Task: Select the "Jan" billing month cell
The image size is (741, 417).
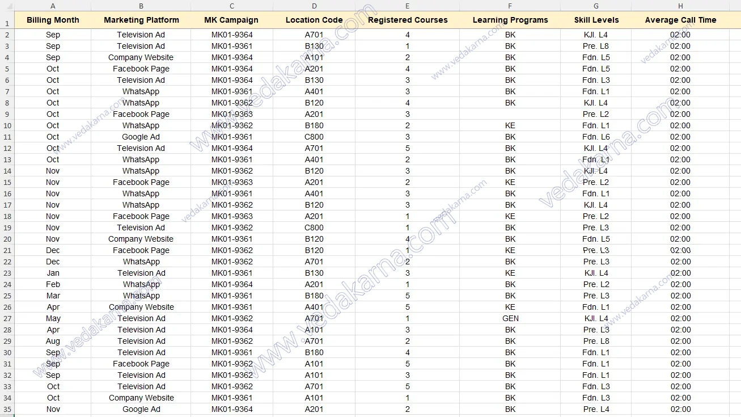Action: pyautogui.click(x=53, y=273)
